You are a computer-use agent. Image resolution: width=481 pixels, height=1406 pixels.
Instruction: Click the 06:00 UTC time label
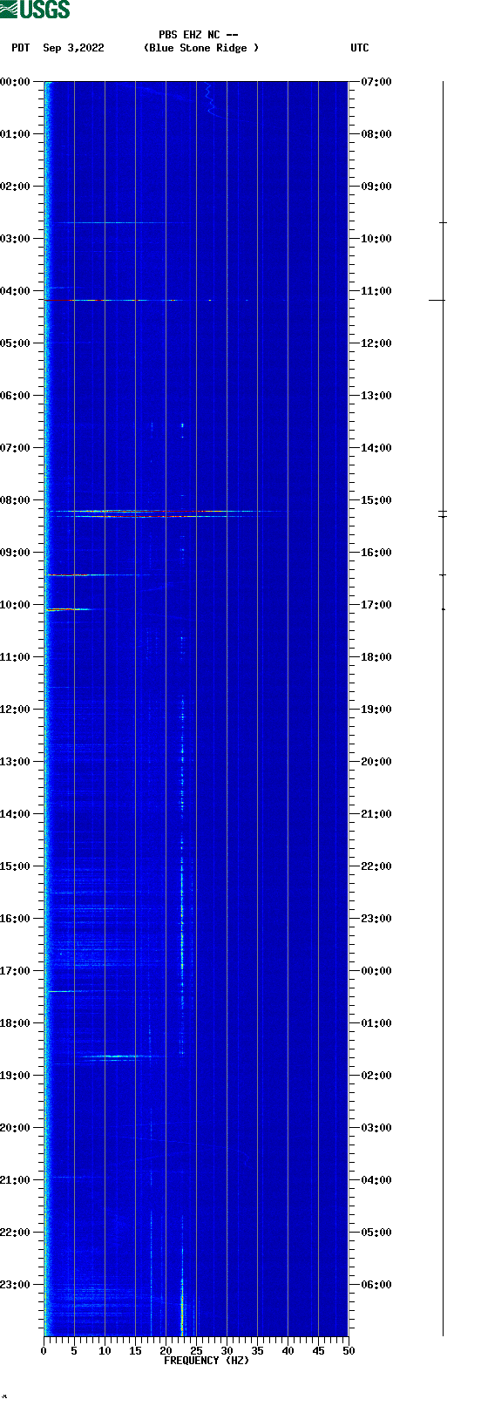pos(376,1285)
